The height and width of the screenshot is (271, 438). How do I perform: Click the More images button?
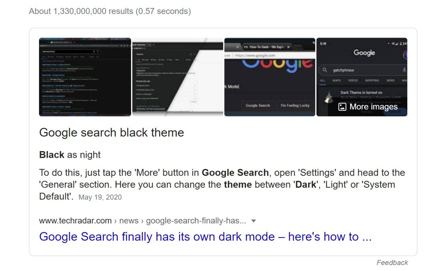click(x=368, y=107)
